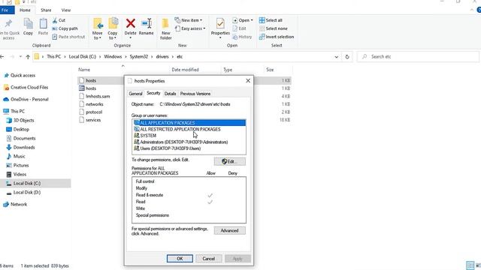Switch to the Share ribbon tab

46,10
